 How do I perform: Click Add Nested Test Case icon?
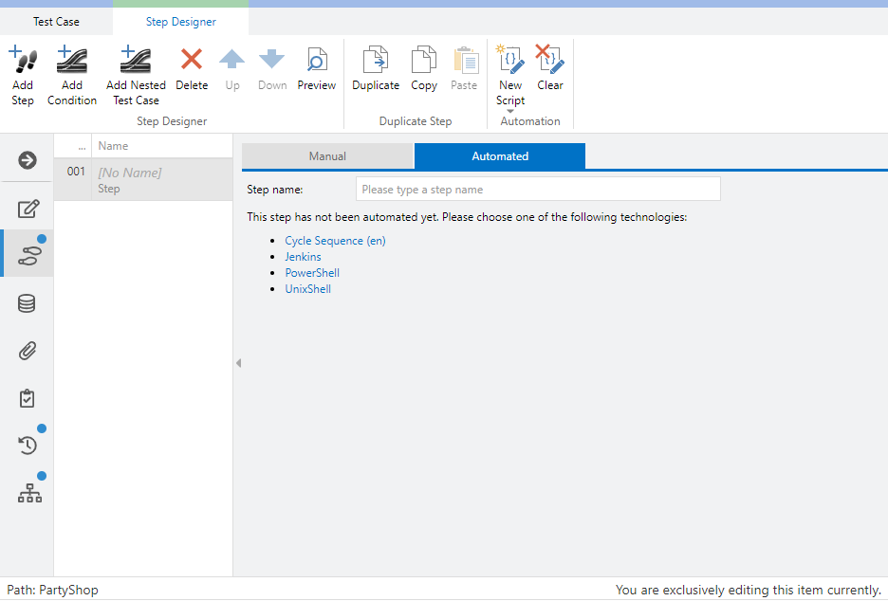click(x=136, y=62)
